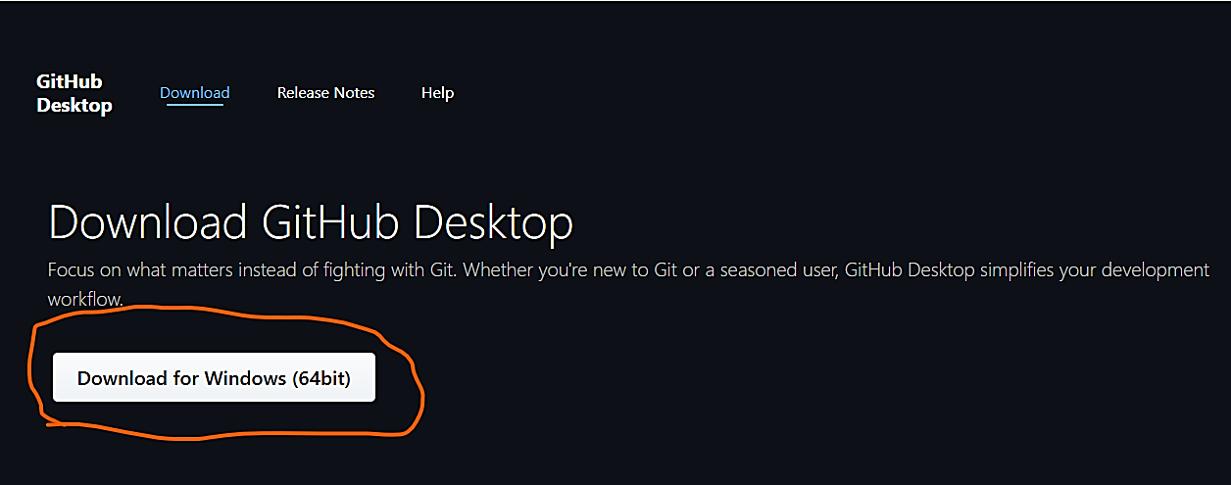Click the "(64bit)" label on the button

click(x=320, y=378)
